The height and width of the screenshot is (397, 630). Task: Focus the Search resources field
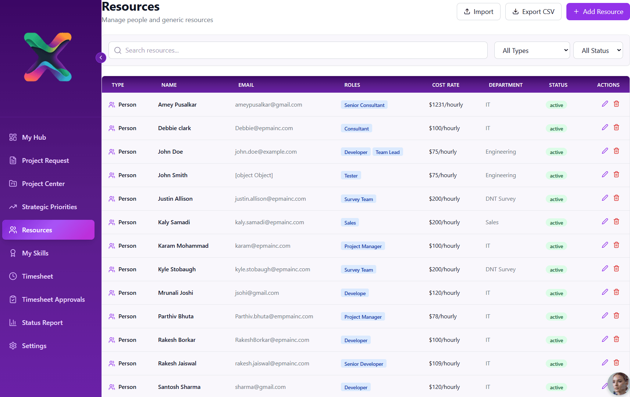298,50
